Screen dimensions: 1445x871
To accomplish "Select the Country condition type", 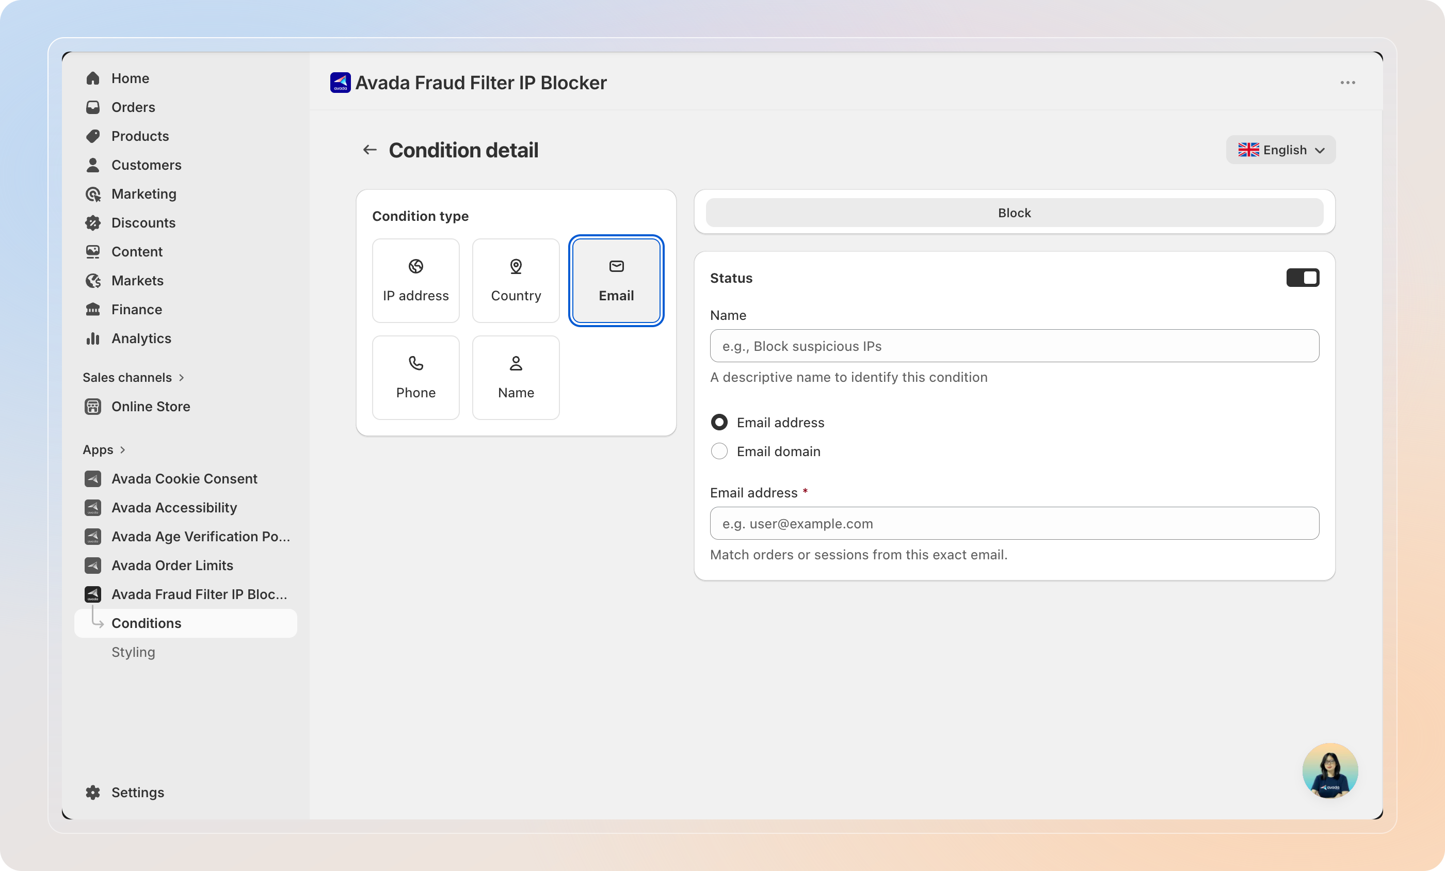I will pyautogui.click(x=516, y=281).
